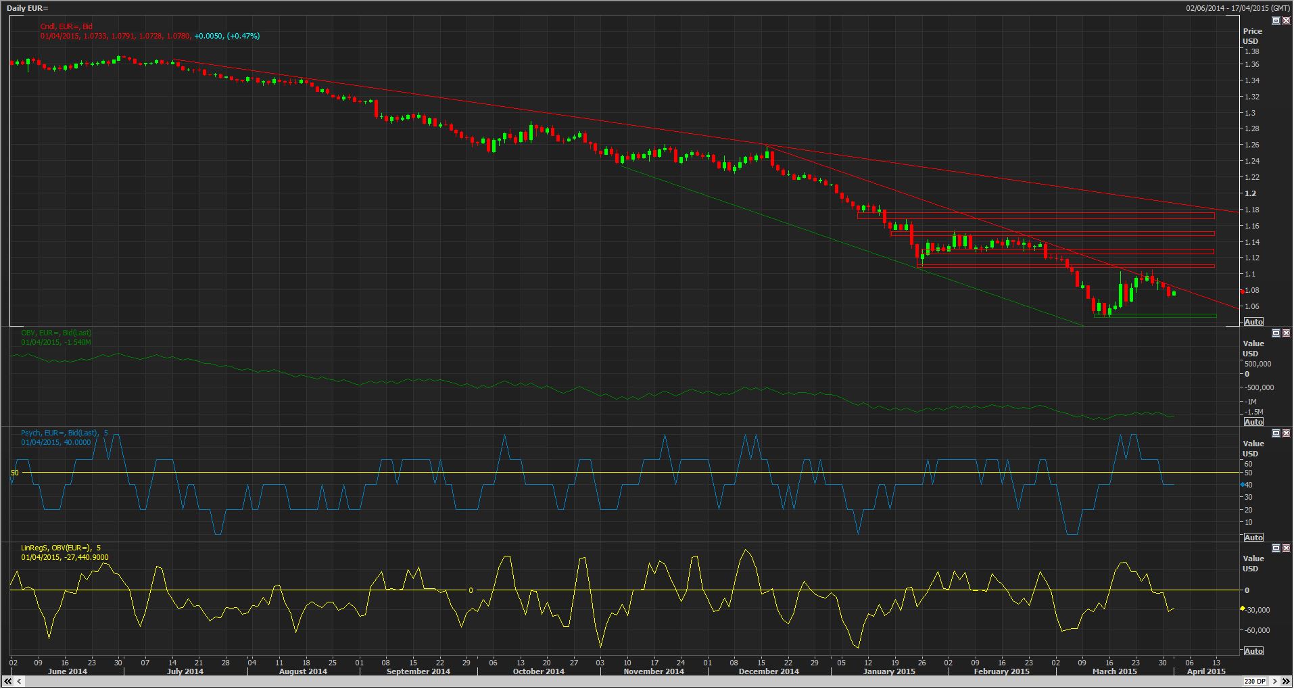The width and height of the screenshot is (1294, 689).
Task: Toggle Auto scale on price pane
Action: pyautogui.click(x=1253, y=322)
